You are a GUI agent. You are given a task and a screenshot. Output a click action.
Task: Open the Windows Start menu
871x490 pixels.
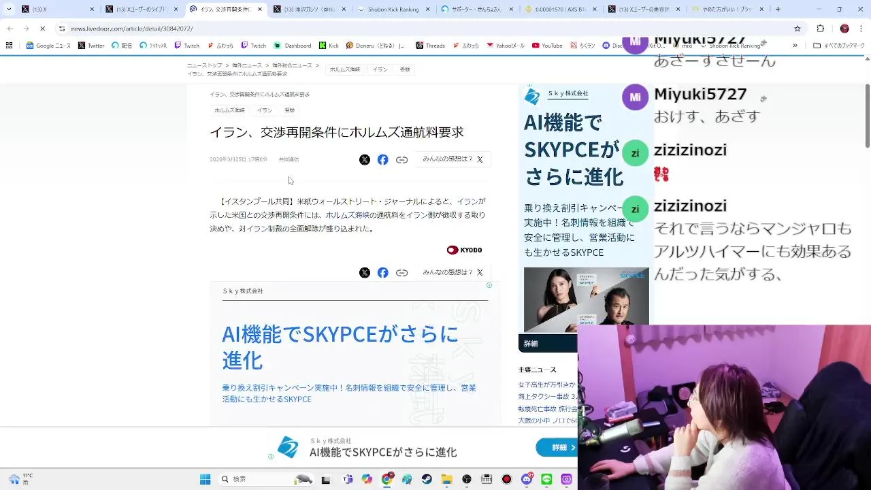[x=205, y=479]
